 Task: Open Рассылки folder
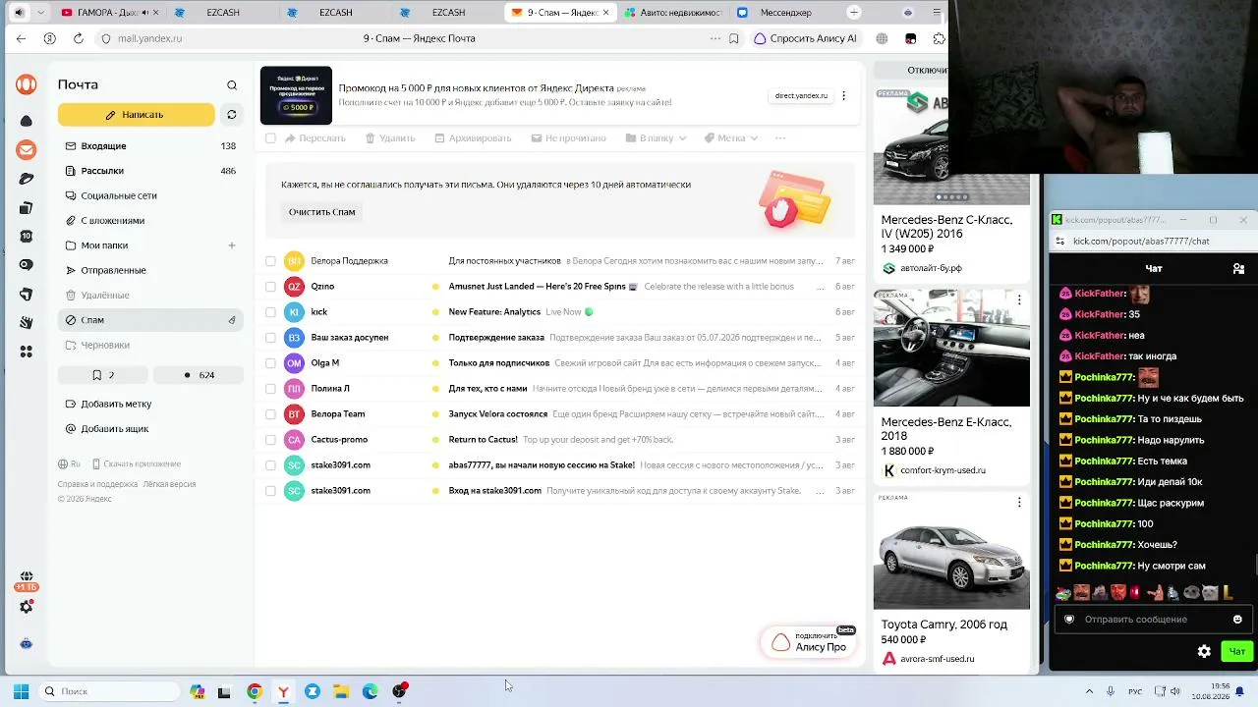150,171
